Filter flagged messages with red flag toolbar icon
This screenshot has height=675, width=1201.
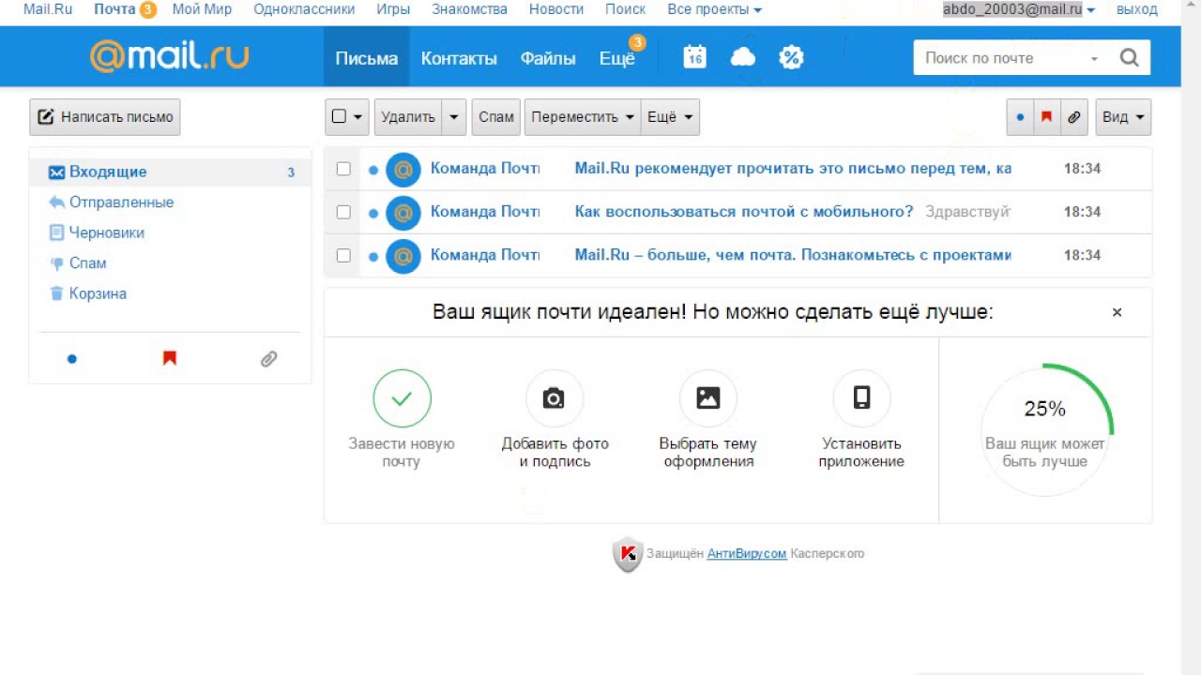tap(1046, 117)
